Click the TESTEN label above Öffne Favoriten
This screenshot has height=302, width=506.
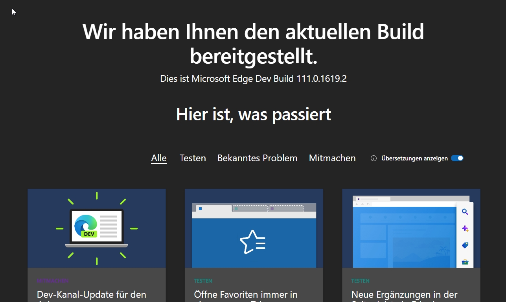pyautogui.click(x=203, y=281)
